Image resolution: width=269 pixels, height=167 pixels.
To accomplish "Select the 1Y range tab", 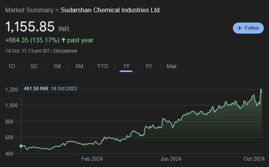I will point(126,66).
